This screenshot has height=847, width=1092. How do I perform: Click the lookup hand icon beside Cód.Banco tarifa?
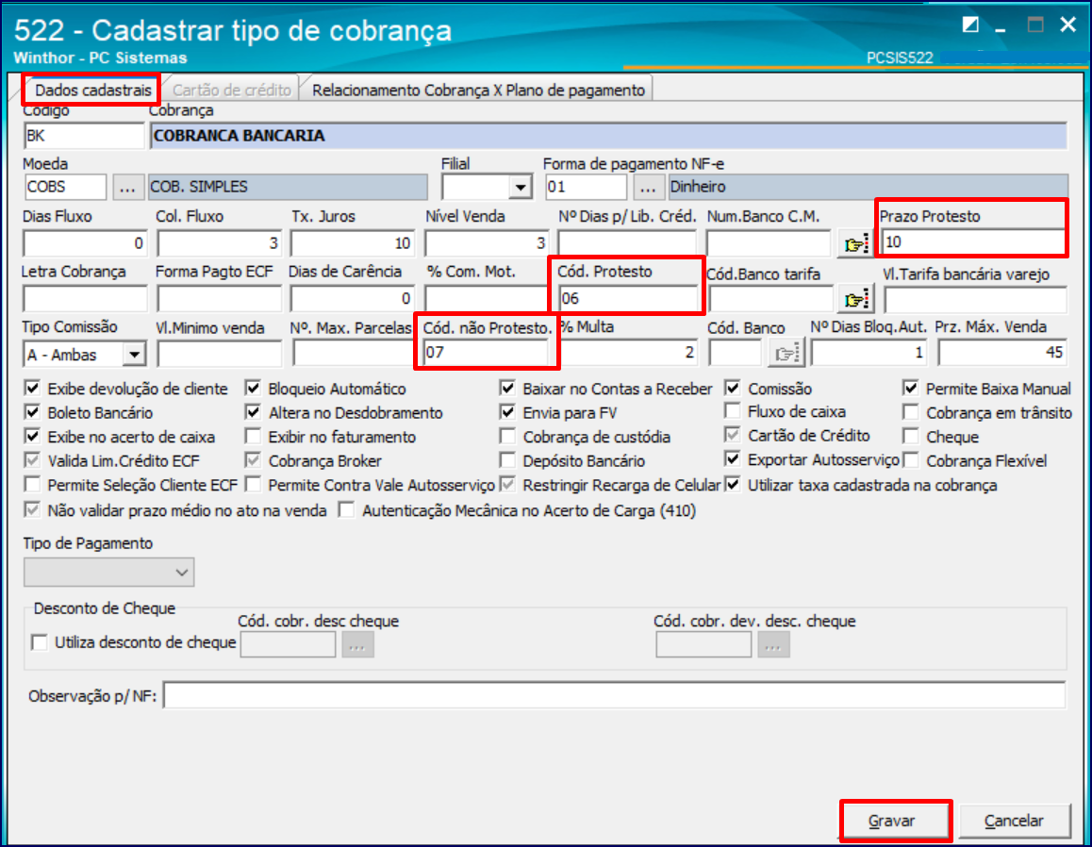point(855,299)
